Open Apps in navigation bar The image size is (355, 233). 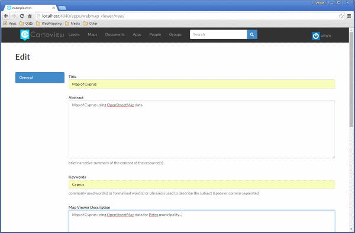137,35
